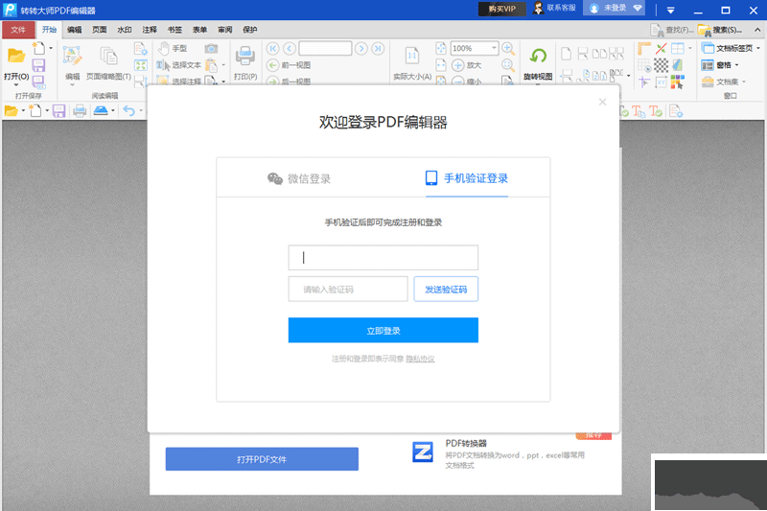The height and width of the screenshot is (511, 767).
Task: Switch to the Page (页面) ribbon tab
Action: point(100,30)
